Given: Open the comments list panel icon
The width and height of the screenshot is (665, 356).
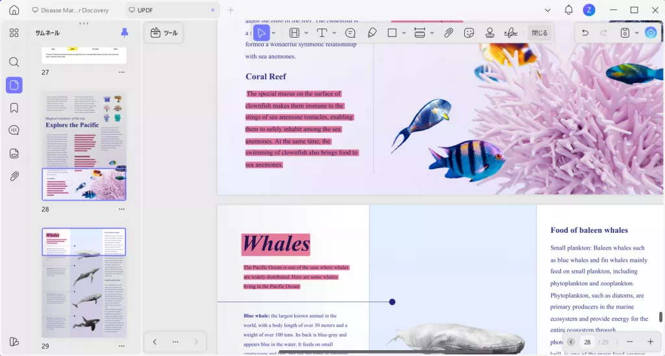Looking at the screenshot, I should click(14, 130).
